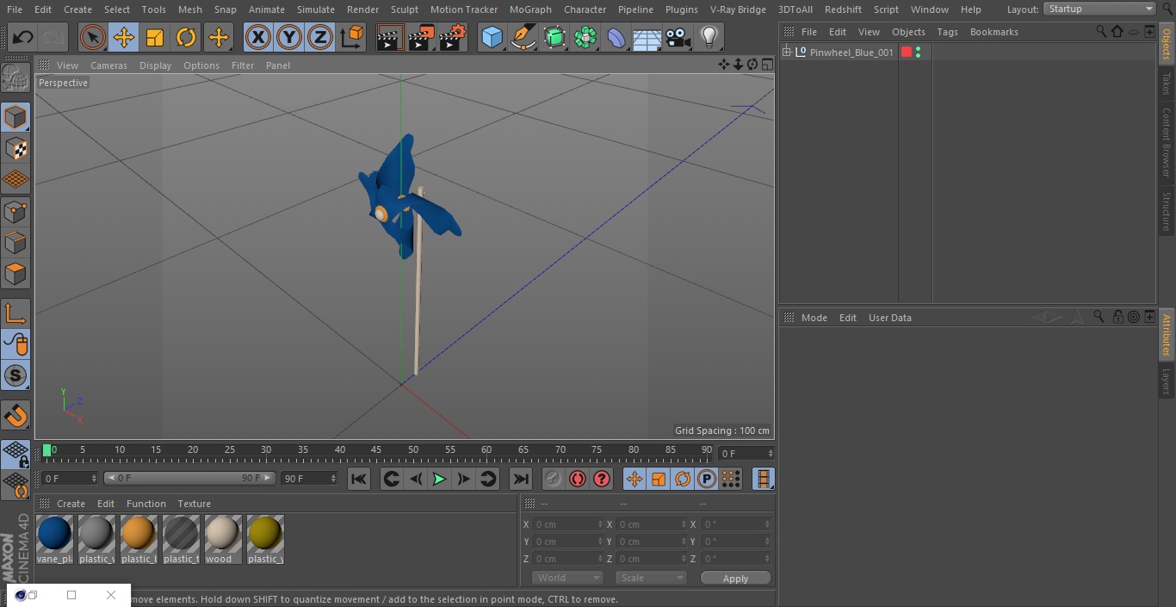Add a Camera object

pos(678,37)
